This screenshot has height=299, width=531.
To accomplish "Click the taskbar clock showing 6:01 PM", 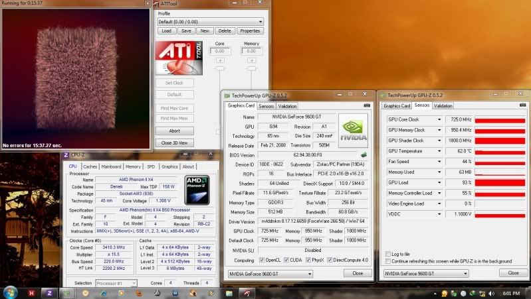I will tap(511, 293).
